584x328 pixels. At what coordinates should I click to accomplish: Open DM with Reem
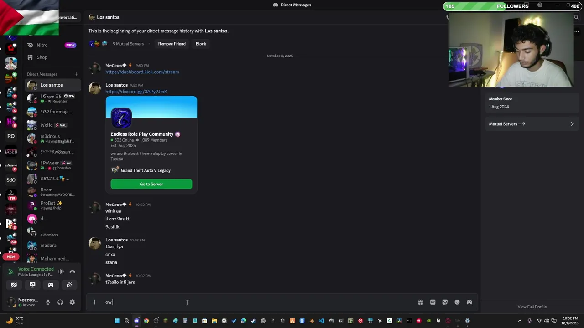53,192
